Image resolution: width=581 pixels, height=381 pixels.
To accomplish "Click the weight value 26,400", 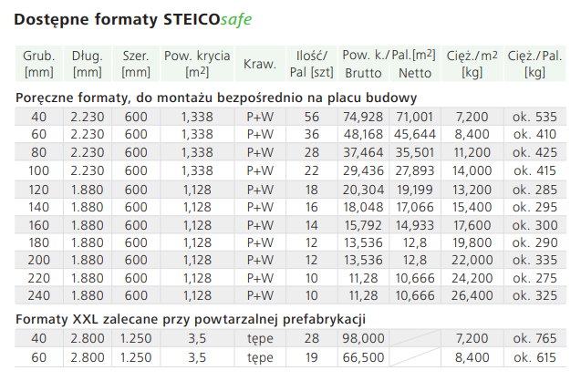I will (472, 296).
